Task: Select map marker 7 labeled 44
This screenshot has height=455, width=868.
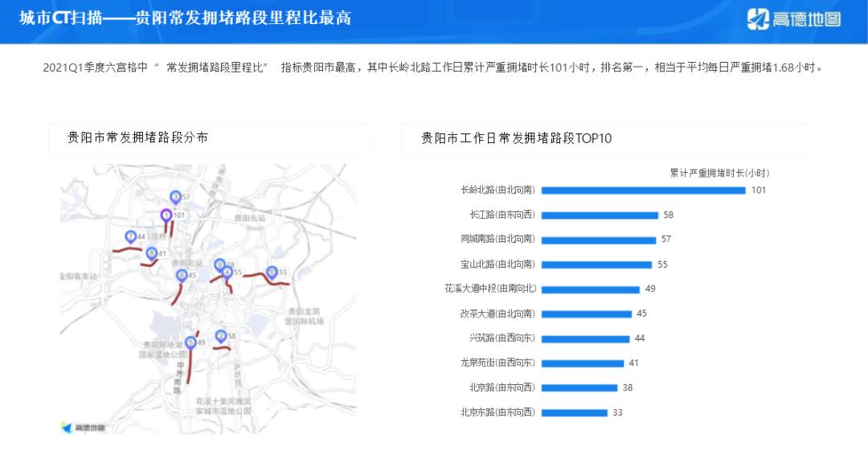Action: click(131, 237)
